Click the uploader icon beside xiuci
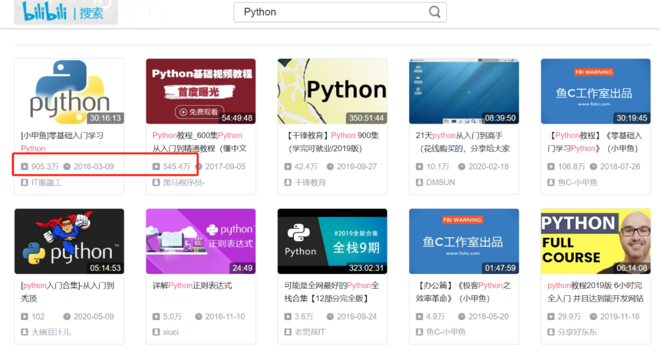660x353 pixels. (x=156, y=332)
